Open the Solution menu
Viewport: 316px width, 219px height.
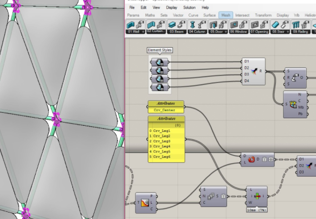pos(189,8)
